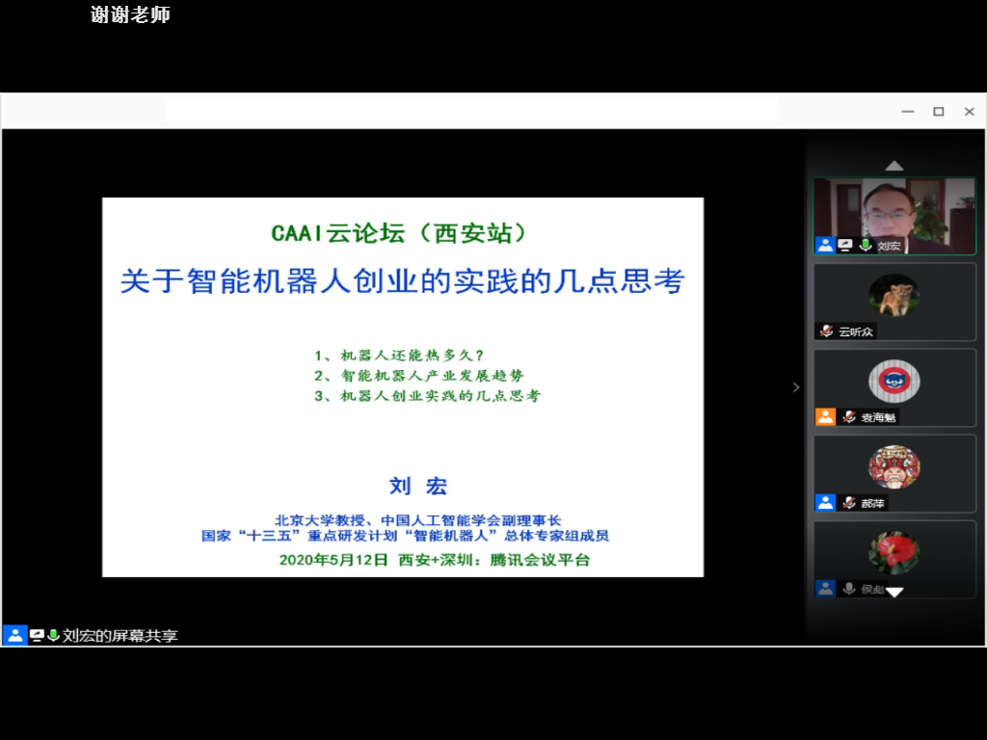Click the screen-share icon on 刘宏's video tile
The width and height of the screenshot is (987, 740).
click(x=845, y=246)
